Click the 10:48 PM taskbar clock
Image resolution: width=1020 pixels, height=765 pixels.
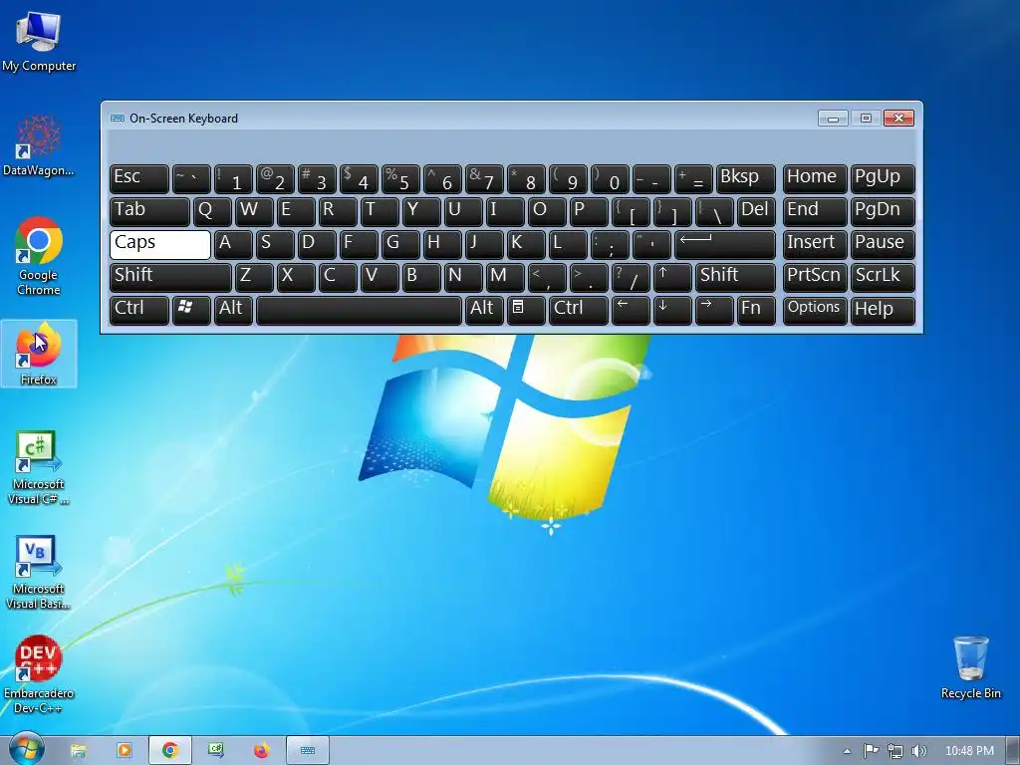pyautogui.click(x=969, y=751)
